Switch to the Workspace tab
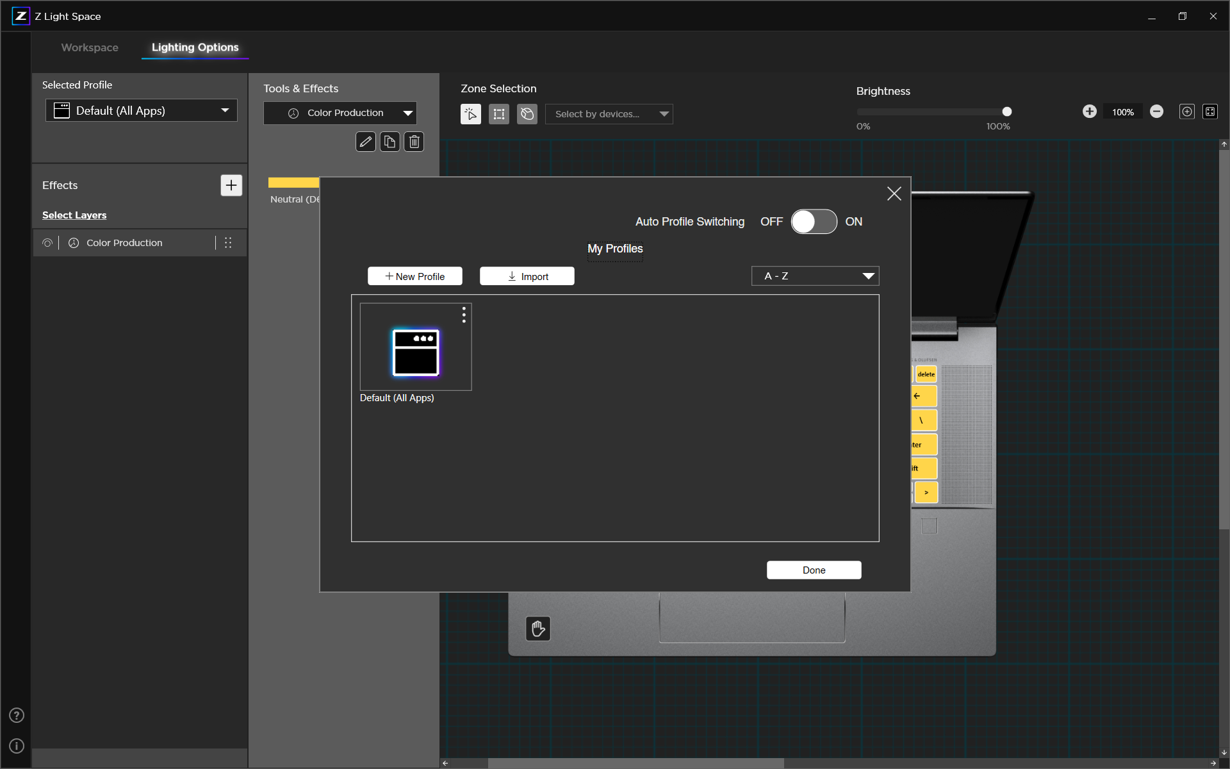Image resolution: width=1230 pixels, height=769 pixels. coord(90,47)
